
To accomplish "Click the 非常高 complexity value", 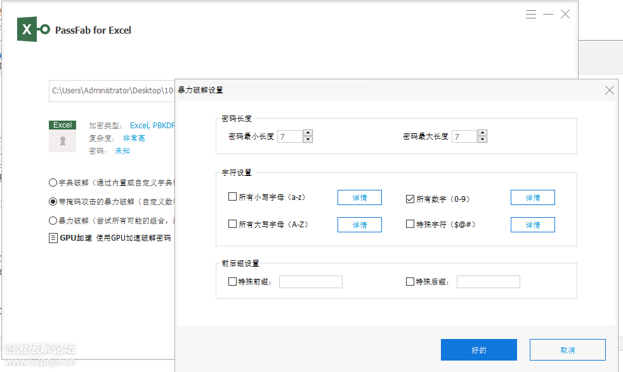I will [x=134, y=138].
